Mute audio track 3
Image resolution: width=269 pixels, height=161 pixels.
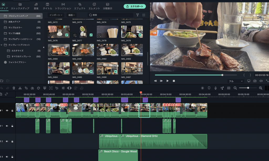[7, 157]
